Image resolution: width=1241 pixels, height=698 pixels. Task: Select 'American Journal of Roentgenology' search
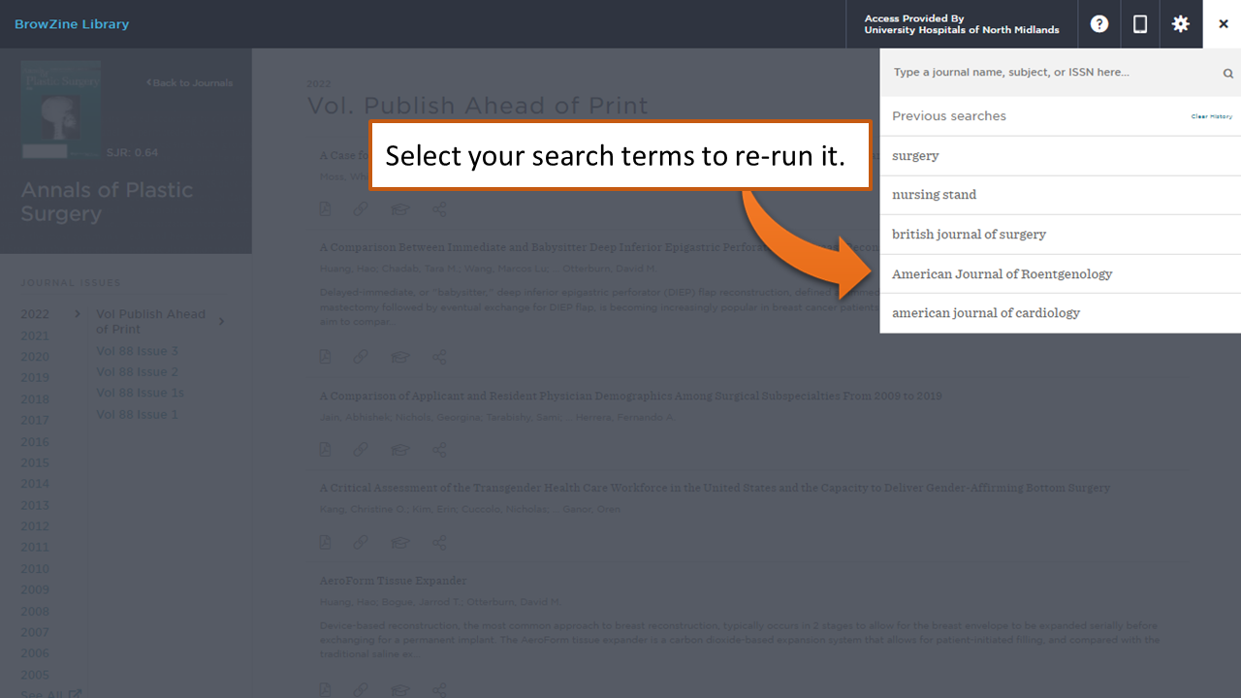[1061, 274]
